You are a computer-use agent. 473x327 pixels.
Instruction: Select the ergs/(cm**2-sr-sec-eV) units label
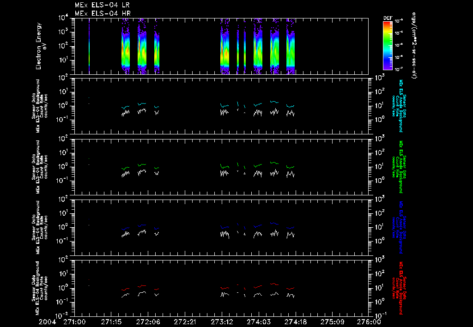(x=414, y=46)
